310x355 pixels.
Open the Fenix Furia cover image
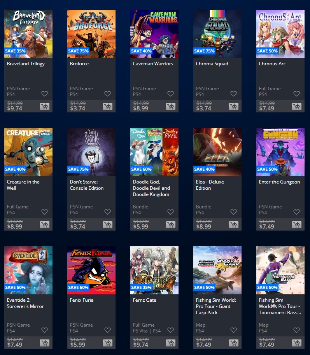[x=91, y=270]
